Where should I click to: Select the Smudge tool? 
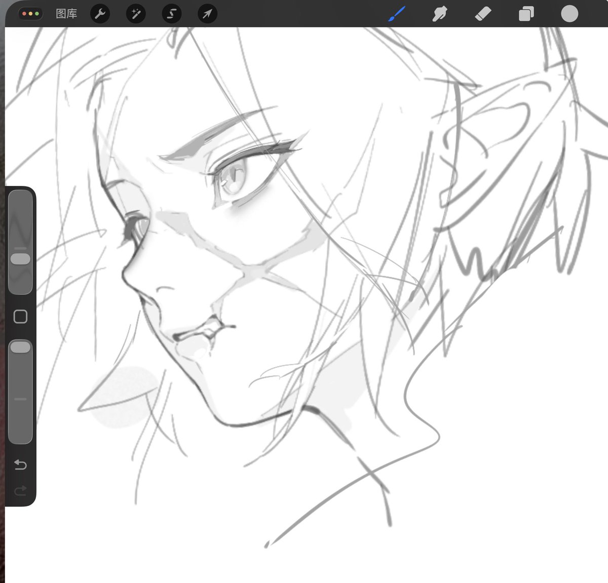pyautogui.click(x=439, y=14)
